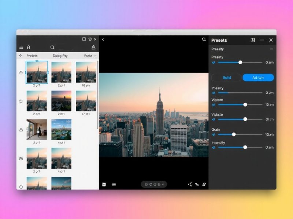293x219 pixels.
Task: Toggle the eye icon beside the Violate slider
Action: [214, 104]
